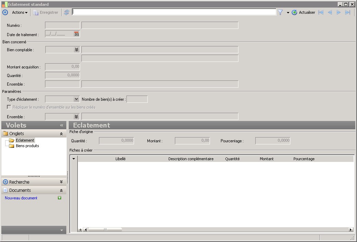
Task: Open calendar for Date de traitement
Action: click(76, 34)
